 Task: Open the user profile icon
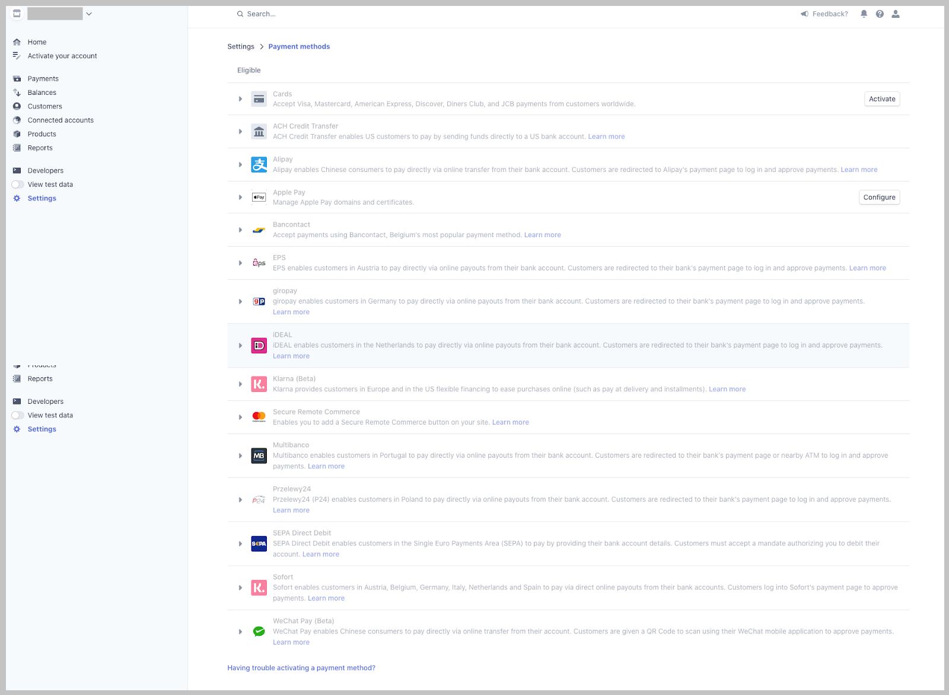point(896,14)
